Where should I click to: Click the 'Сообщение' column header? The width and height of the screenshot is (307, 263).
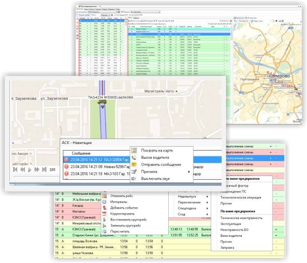coord(81,153)
